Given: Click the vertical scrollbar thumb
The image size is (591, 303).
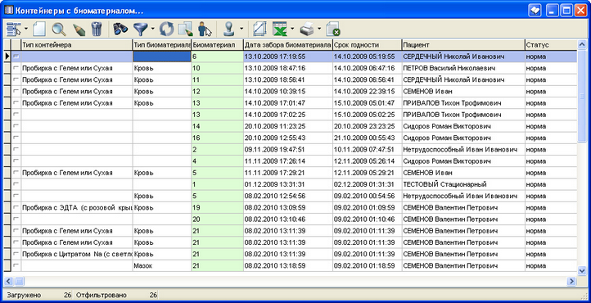Looking at the screenshot, I should [581, 96].
